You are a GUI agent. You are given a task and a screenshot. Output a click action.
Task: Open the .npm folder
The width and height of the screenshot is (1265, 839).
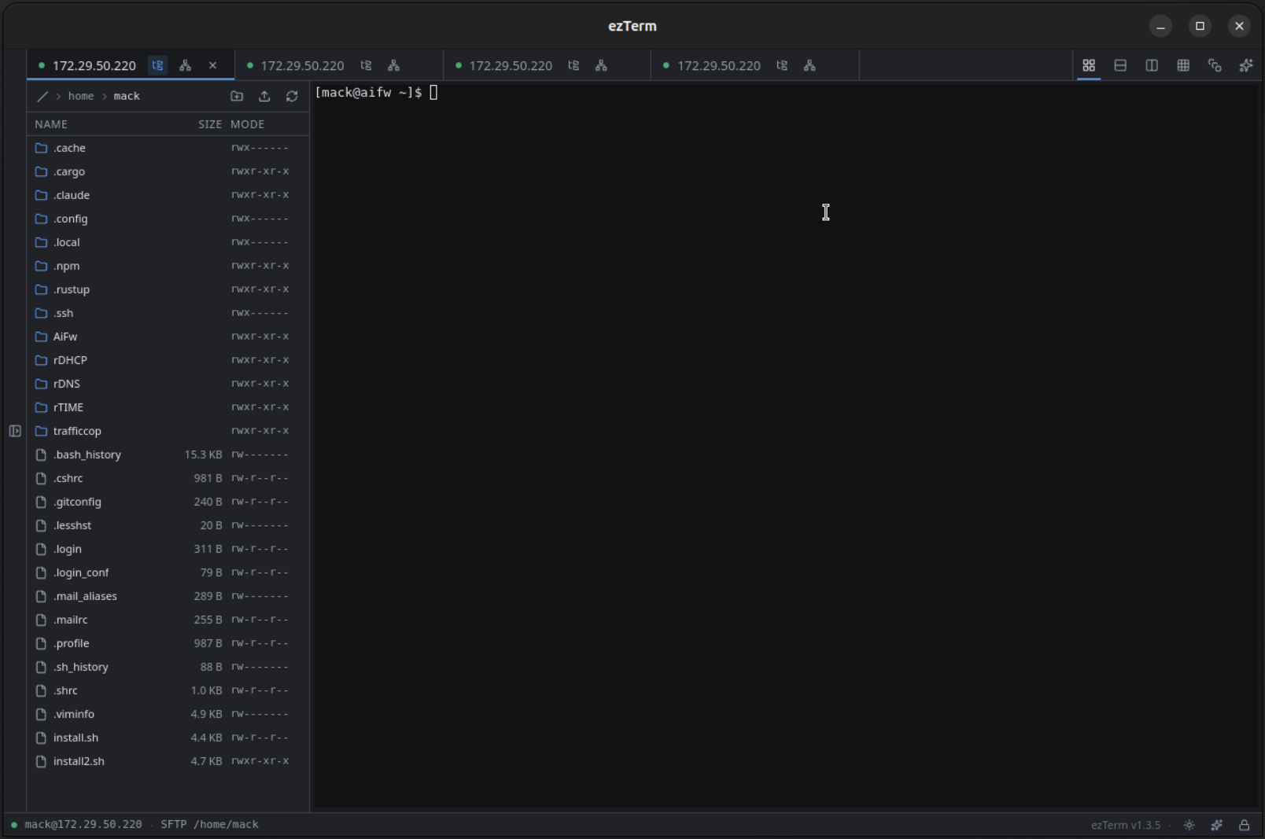[168, 266]
